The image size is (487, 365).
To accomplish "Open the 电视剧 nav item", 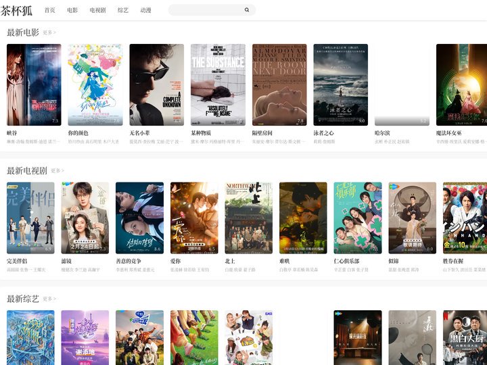I will 97,10.
